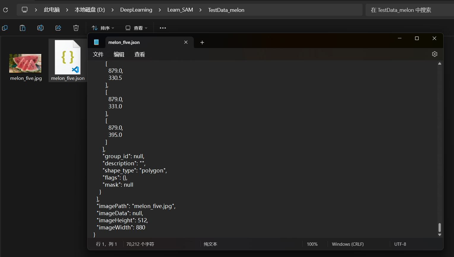Click the "imageWidth": 880 line
The width and height of the screenshot is (454, 257).
(121, 228)
